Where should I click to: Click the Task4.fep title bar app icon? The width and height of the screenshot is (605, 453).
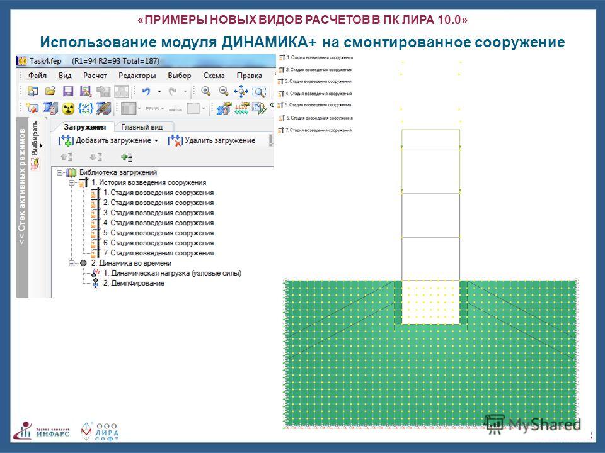[x=23, y=61]
